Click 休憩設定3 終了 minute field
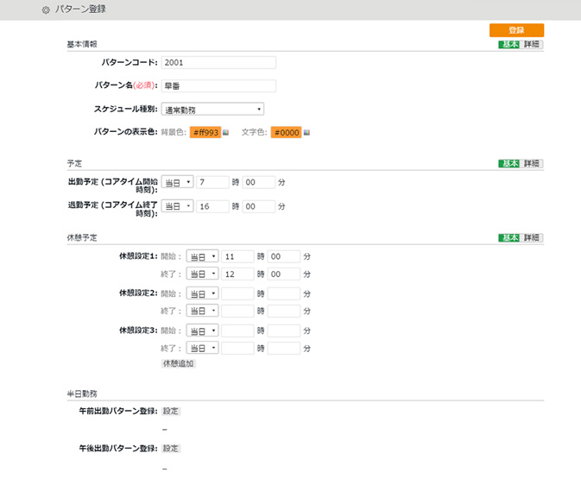 (x=284, y=349)
